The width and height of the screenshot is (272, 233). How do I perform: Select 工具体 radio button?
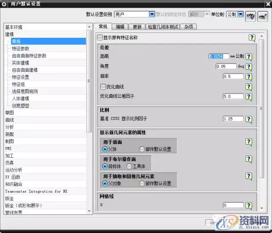coord(129,166)
